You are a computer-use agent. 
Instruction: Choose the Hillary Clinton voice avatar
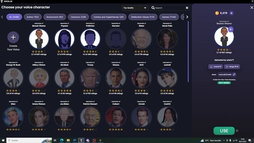39,78
